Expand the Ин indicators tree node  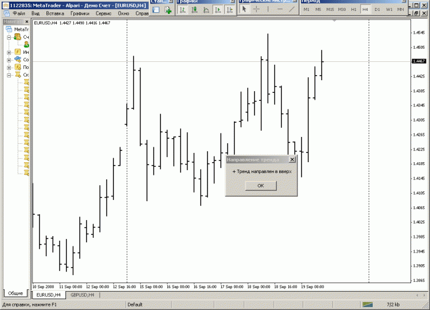click(9, 52)
